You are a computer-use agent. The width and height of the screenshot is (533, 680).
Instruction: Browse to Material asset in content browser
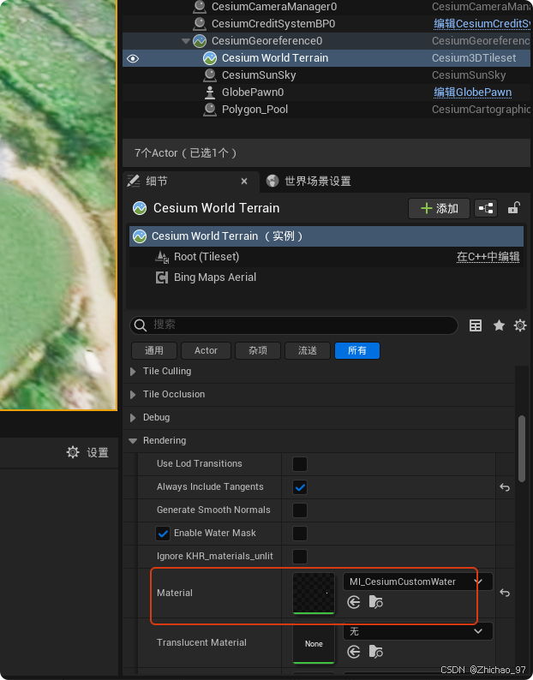click(375, 602)
